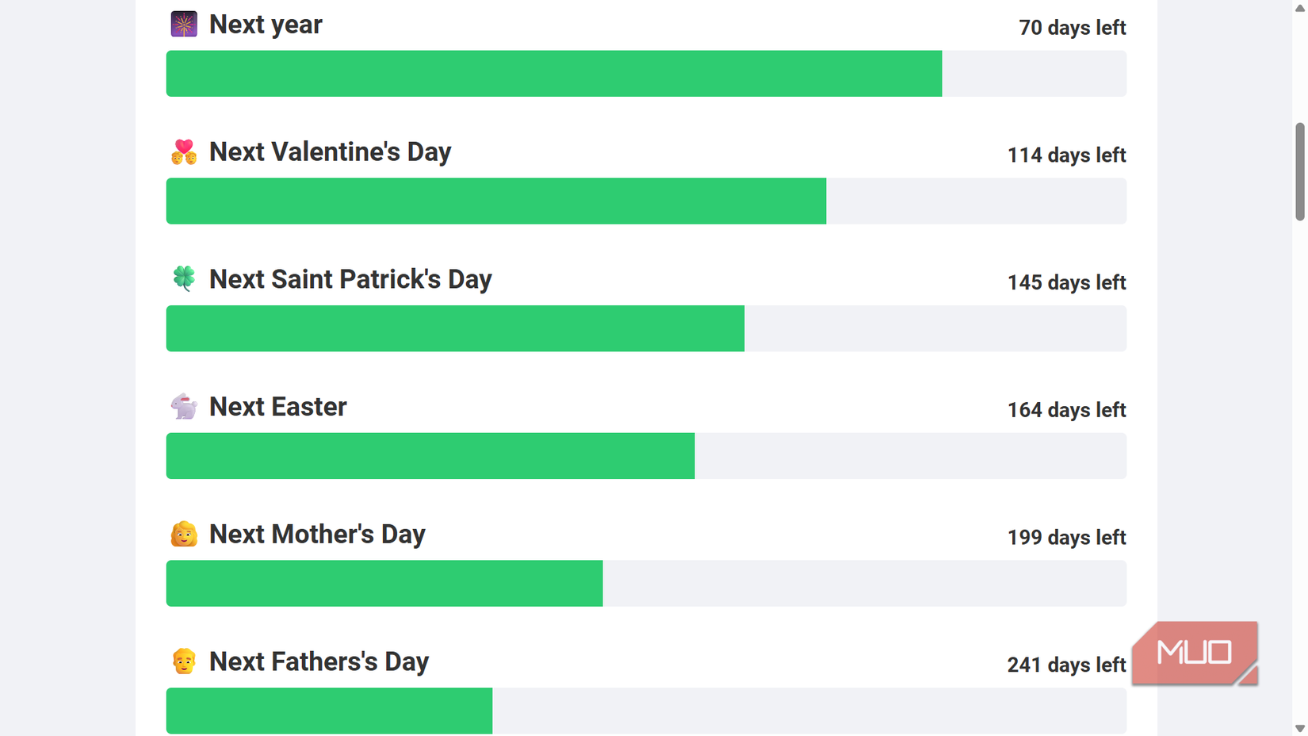Image resolution: width=1308 pixels, height=736 pixels.
Task: Click the 199 days left label
Action: [1066, 538]
